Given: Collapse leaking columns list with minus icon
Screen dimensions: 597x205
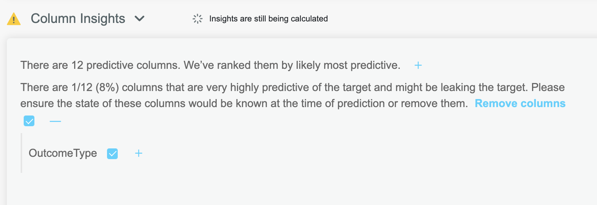Looking at the screenshot, I should [55, 121].
